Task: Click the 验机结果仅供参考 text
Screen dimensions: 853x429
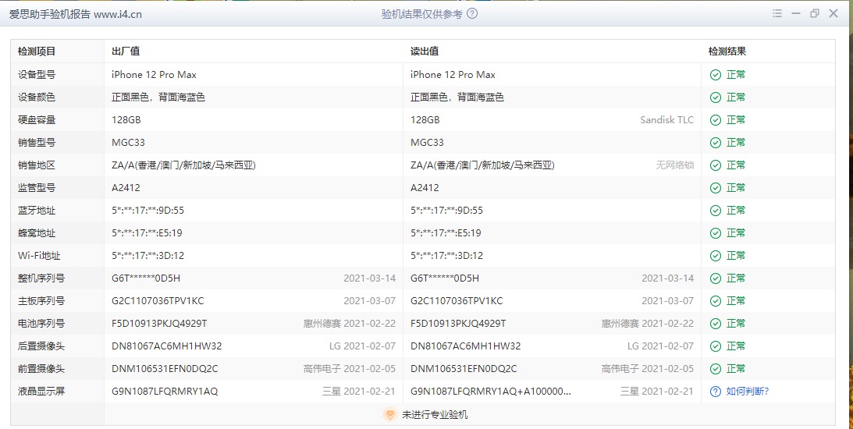Action: tap(422, 14)
